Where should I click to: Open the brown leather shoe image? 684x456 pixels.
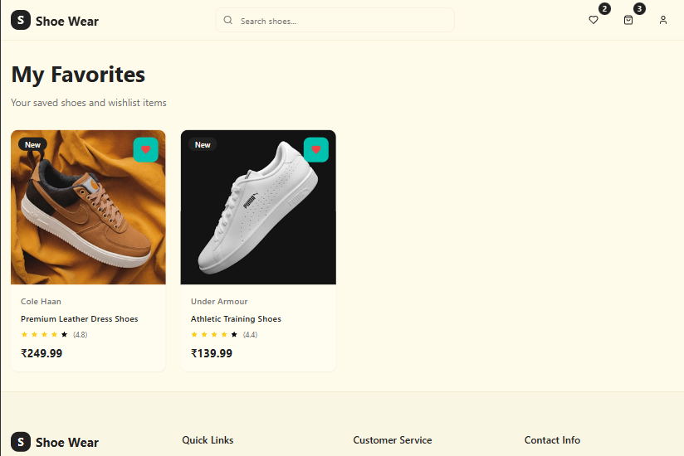(88, 216)
